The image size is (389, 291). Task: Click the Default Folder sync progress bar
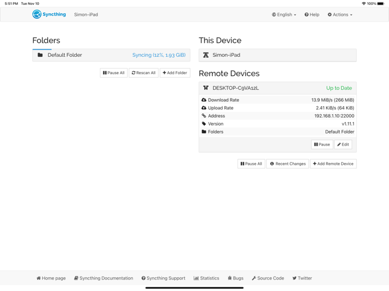tap(42, 49)
